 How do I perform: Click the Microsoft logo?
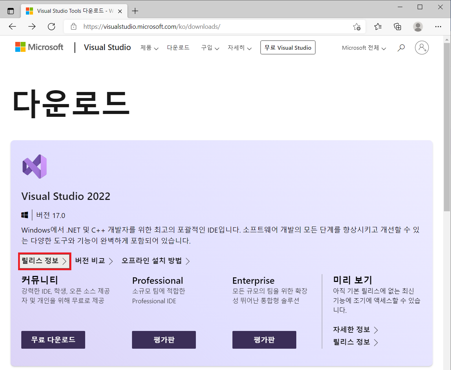[x=39, y=47]
